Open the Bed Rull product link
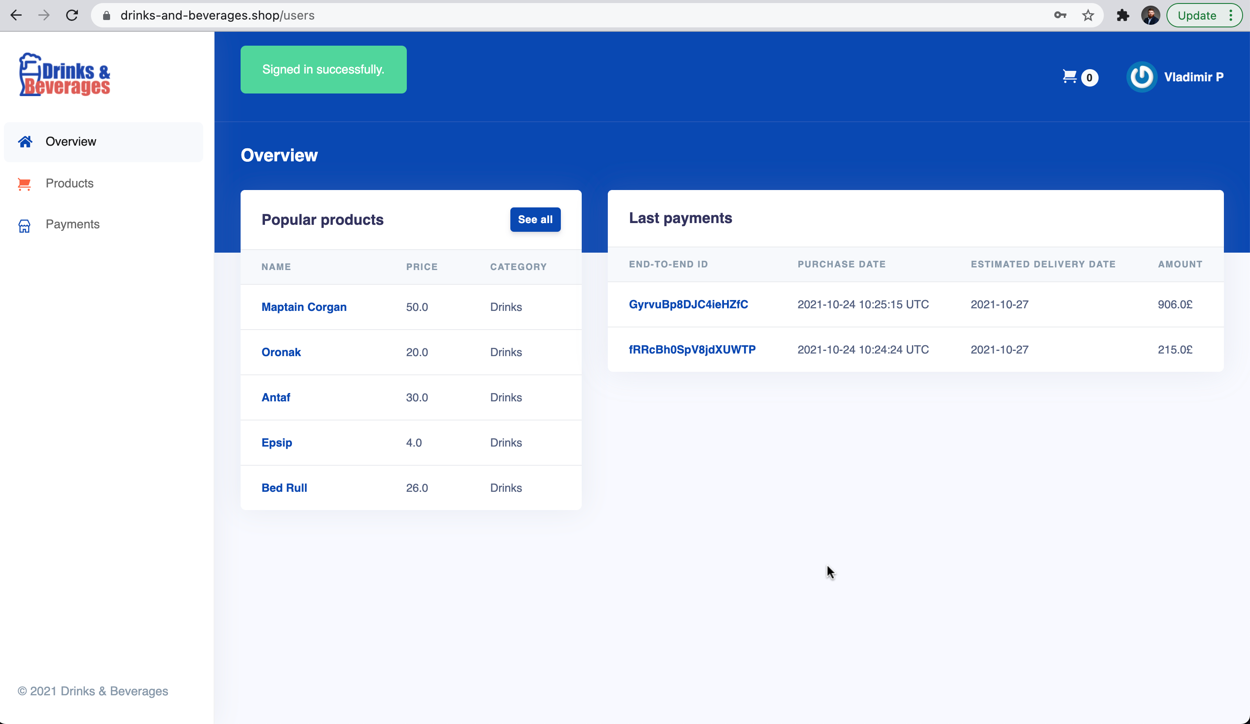 (284, 488)
